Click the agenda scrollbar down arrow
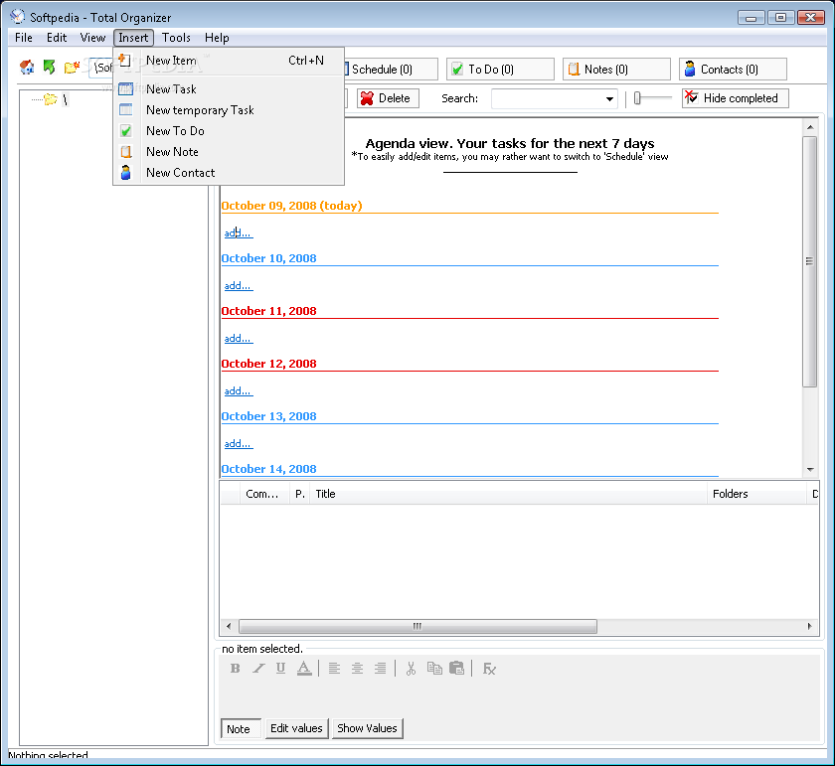This screenshot has width=835, height=766. coord(810,469)
